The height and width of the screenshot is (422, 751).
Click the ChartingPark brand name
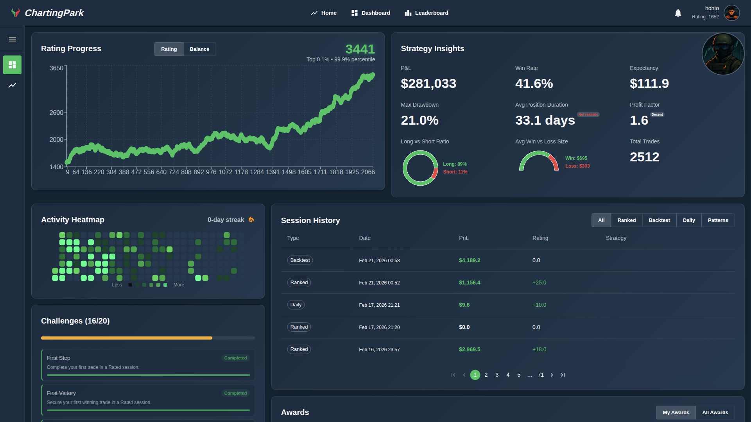(x=54, y=13)
